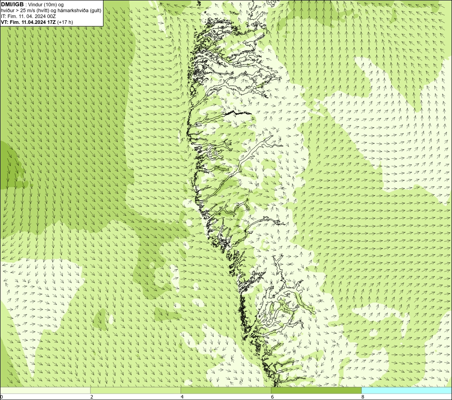Click the 'Vindur (10m) og' label
The width and height of the screenshot is (452, 400).
(x=47, y=5)
